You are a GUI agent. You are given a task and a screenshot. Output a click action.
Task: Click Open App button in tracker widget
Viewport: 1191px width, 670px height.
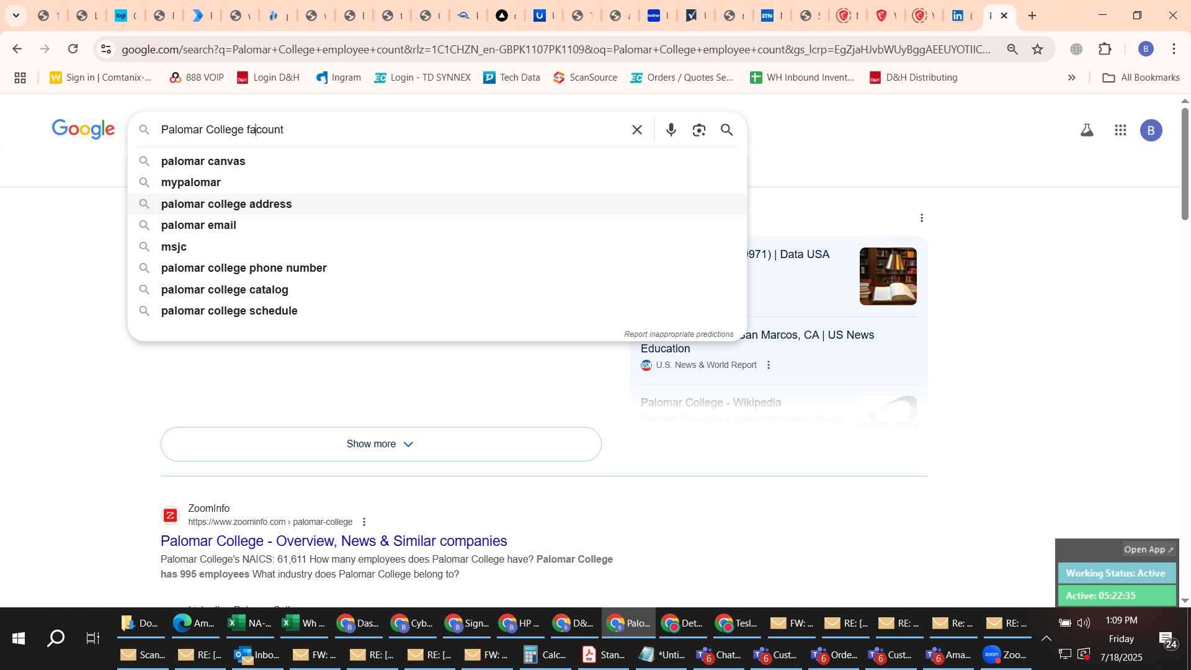(1149, 550)
